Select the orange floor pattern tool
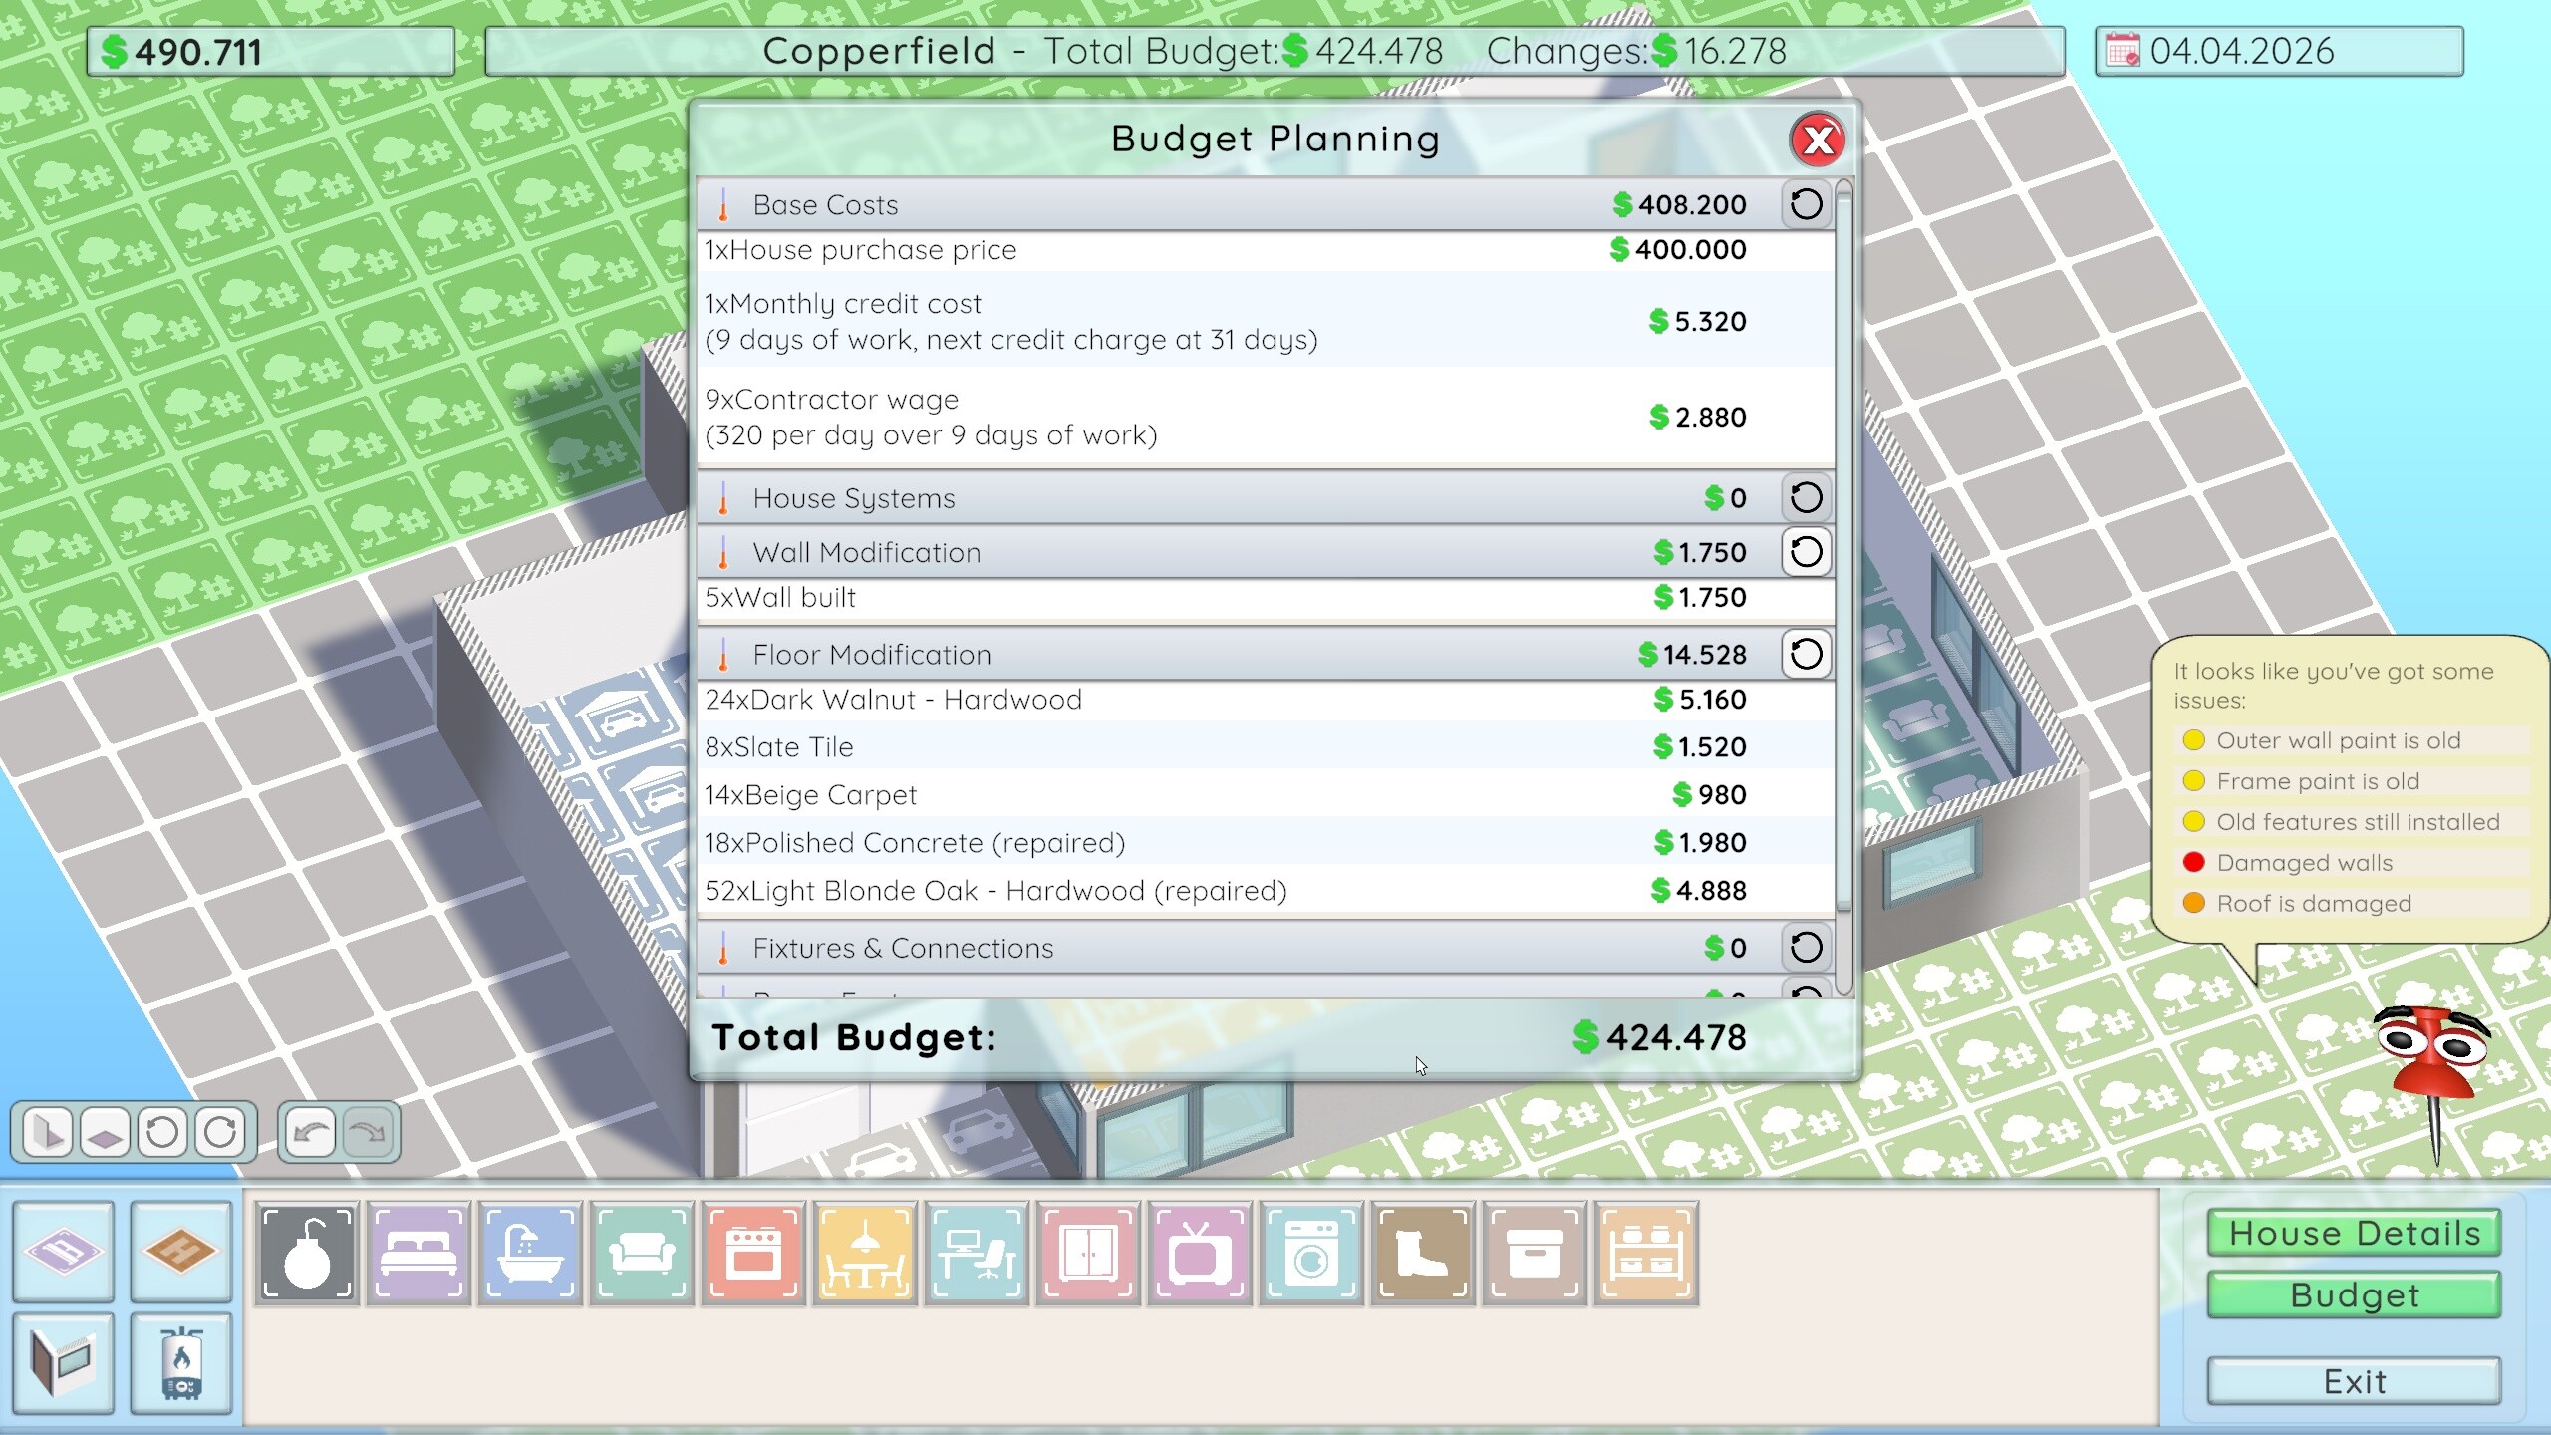Image resolution: width=2551 pixels, height=1435 pixels. (x=180, y=1251)
